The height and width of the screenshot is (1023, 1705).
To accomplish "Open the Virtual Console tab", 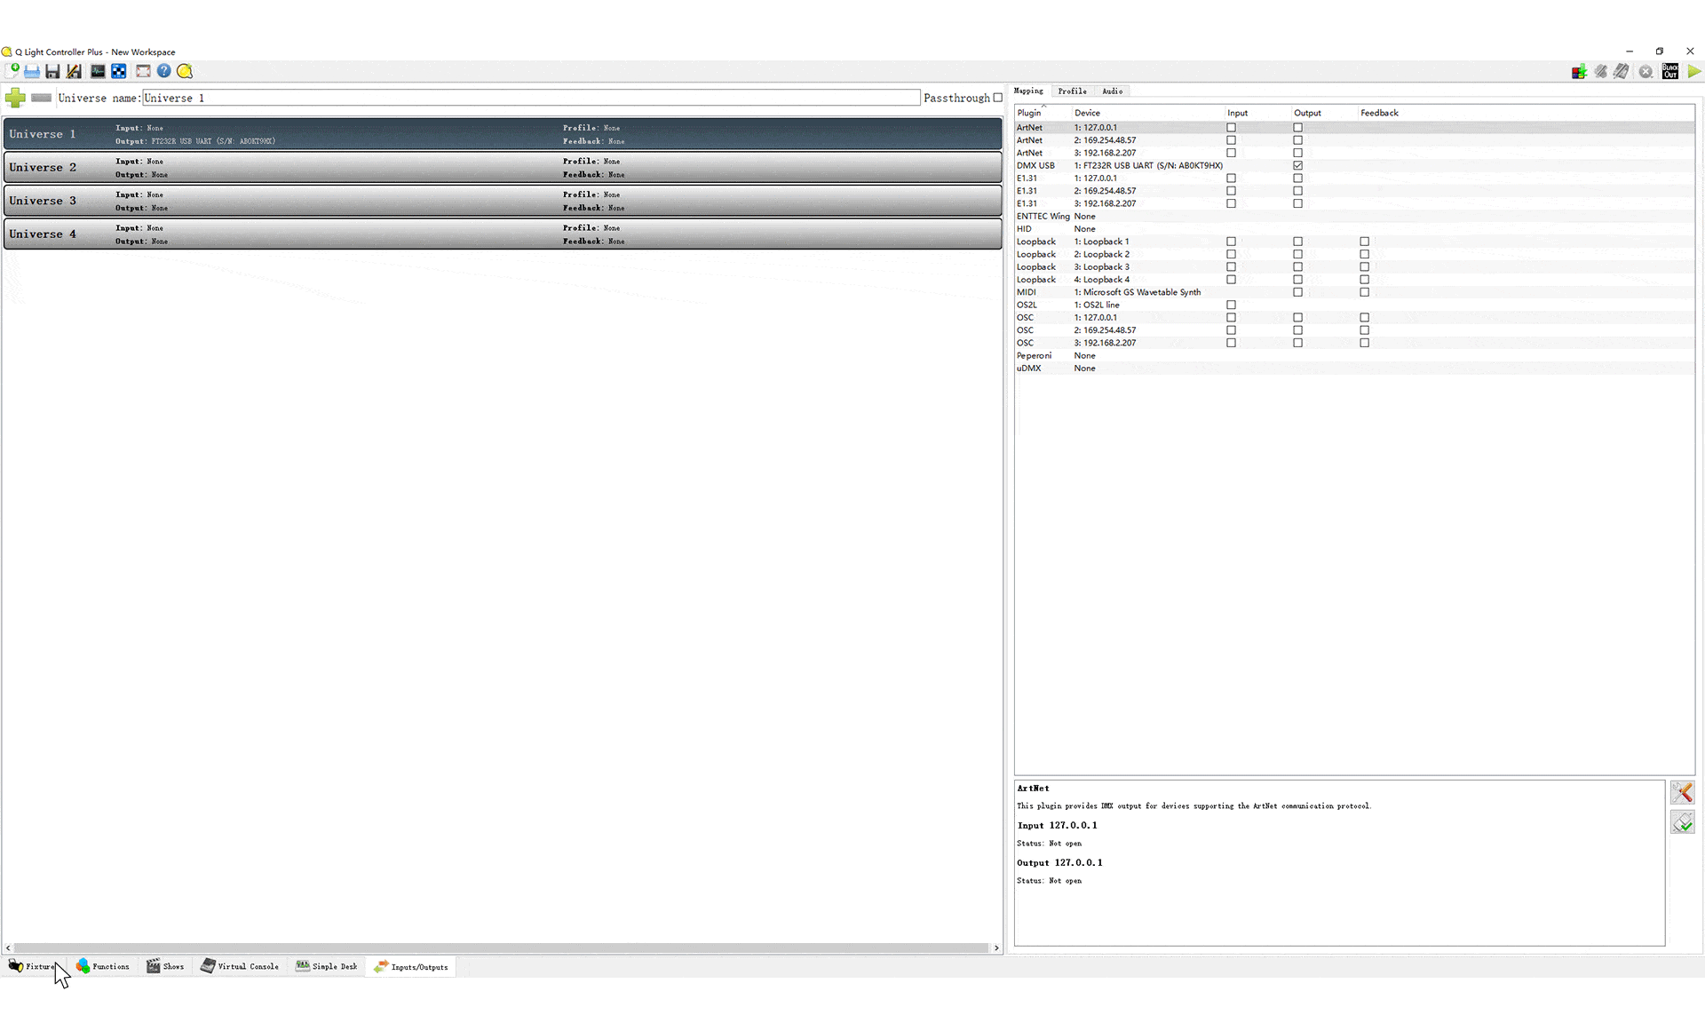I will [x=240, y=966].
